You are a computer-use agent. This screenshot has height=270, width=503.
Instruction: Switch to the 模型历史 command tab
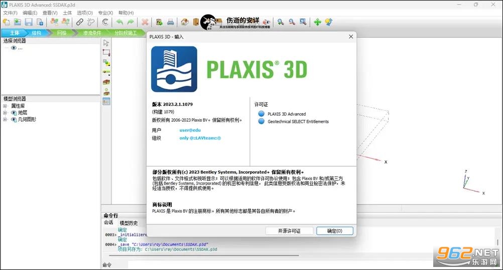pos(129,223)
